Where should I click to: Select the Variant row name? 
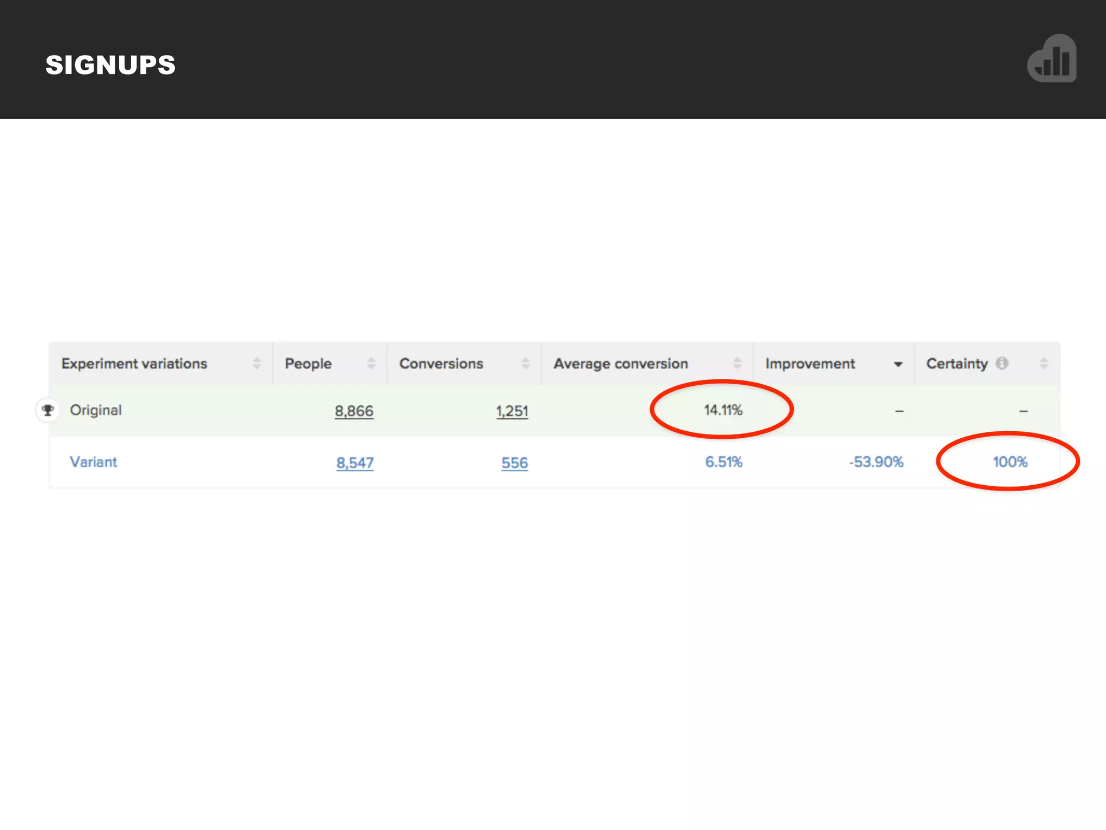coord(93,462)
